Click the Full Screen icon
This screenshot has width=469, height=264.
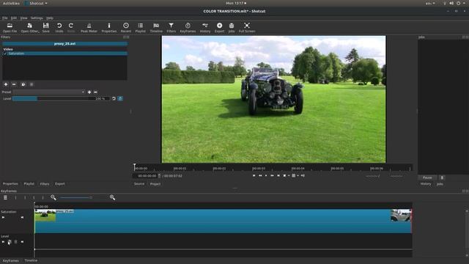[x=247, y=28]
